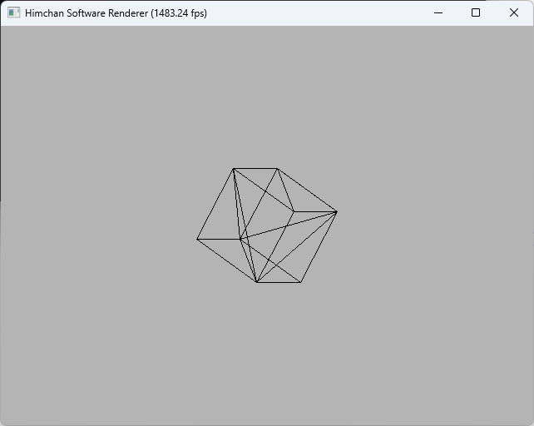
Task: Click the application icon in the title bar
Action: (x=13, y=13)
